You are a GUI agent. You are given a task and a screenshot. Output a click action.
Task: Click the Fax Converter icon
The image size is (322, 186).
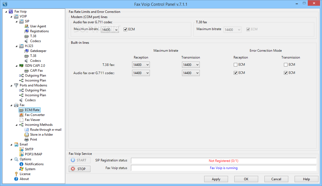pyautogui.click(x=21, y=115)
